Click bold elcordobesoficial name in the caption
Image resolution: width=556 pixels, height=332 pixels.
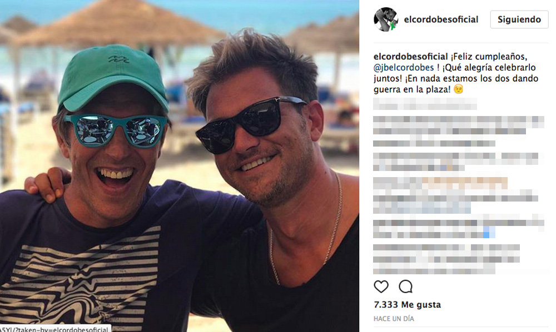(x=411, y=57)
